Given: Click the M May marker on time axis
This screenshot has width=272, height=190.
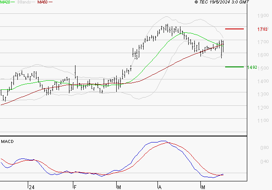Looking at the screenshot, I should [x=203, y=187].
